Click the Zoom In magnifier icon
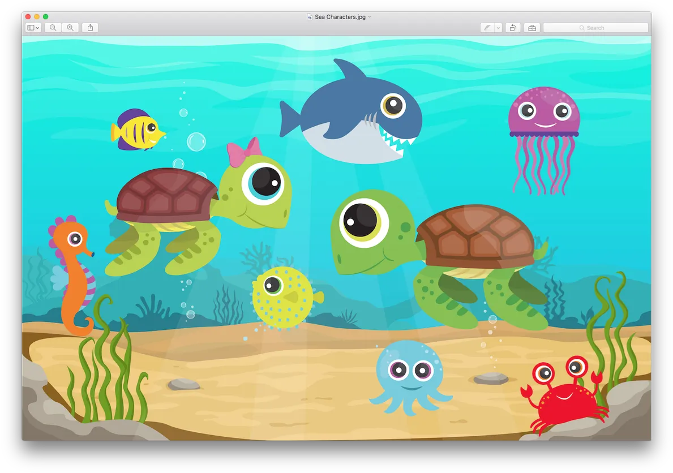 coord(70,28)
